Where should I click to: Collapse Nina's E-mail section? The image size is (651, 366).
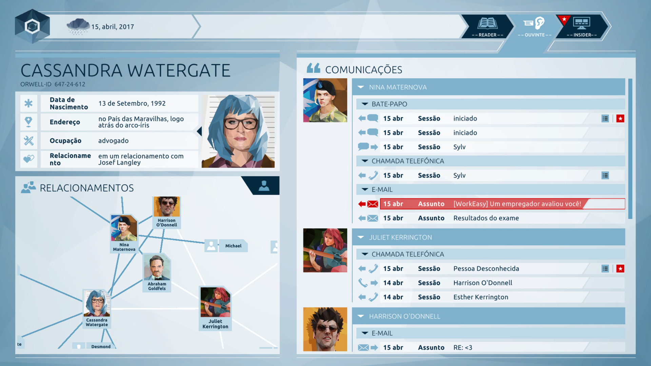point(365,189)
